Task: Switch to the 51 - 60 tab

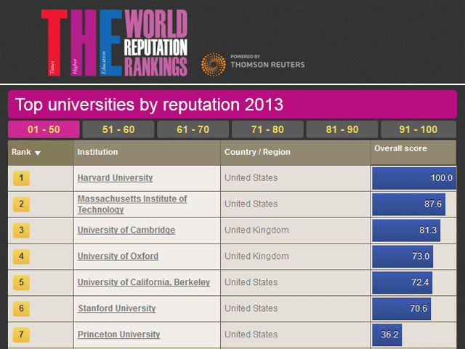Action: 118,129
